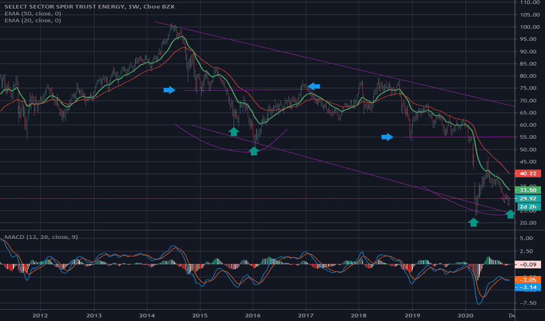The height and width of the screenshot is (321, 545).
Task: Click the 2019 label on time axis
Action: click(412, 315)
